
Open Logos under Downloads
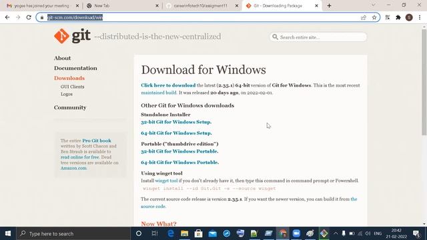tap(67, 94)
